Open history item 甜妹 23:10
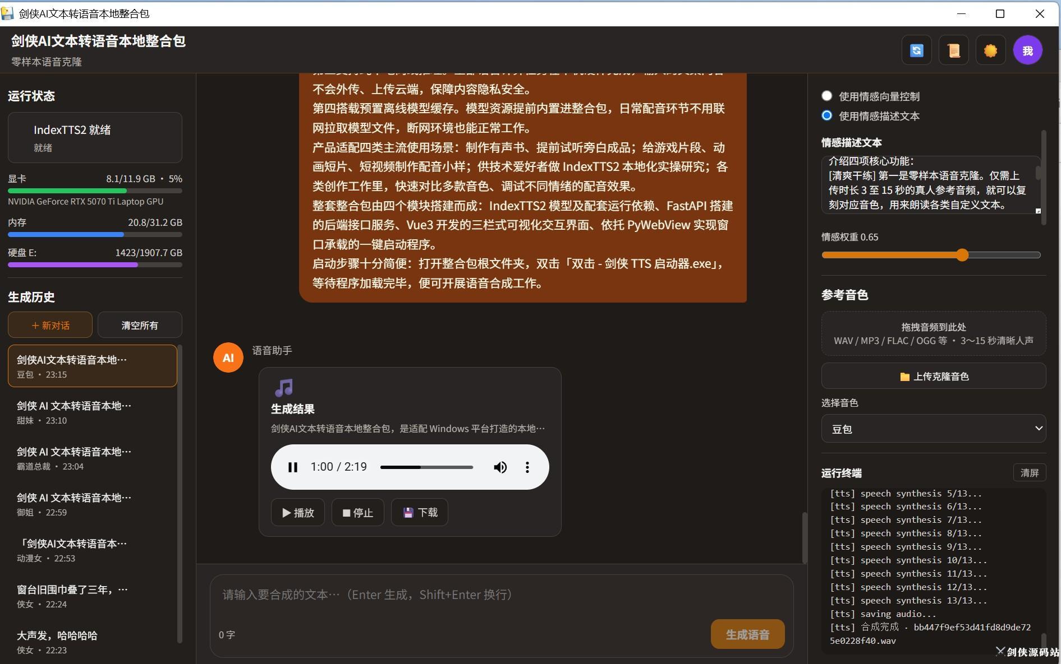The image size is (1061, 664). coord(93,412)
